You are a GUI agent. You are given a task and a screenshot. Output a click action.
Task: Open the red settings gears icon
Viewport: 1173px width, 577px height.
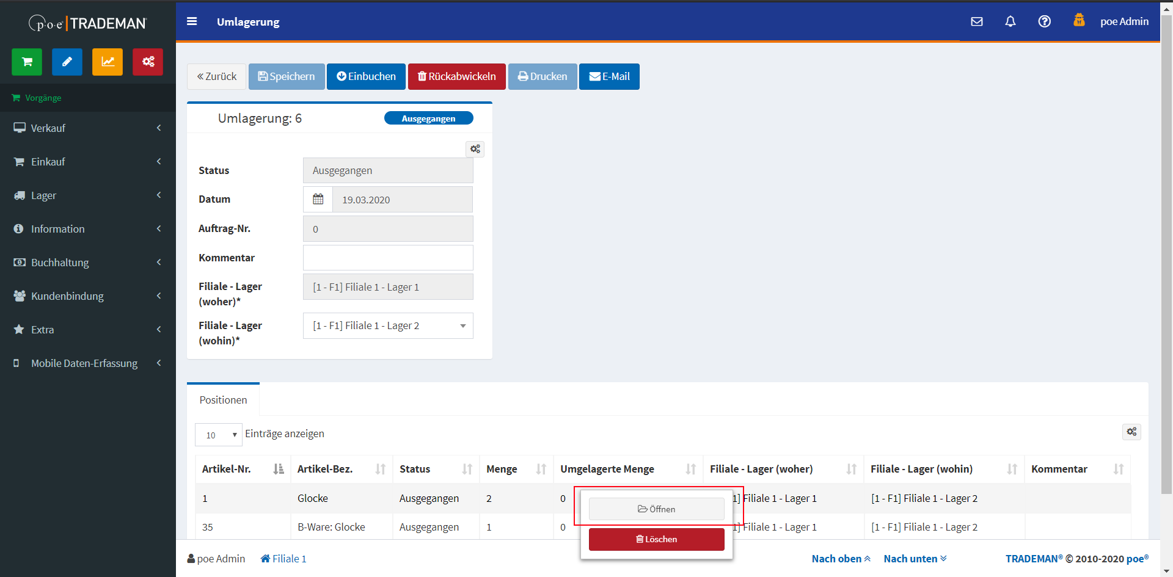click(x=148, y=62)
